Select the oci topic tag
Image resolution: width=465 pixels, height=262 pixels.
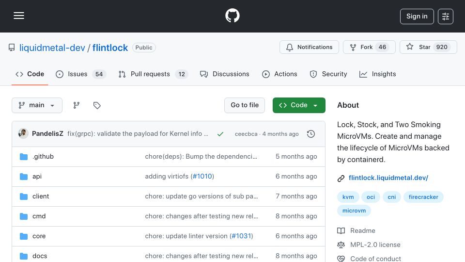[x=371, y=197]
